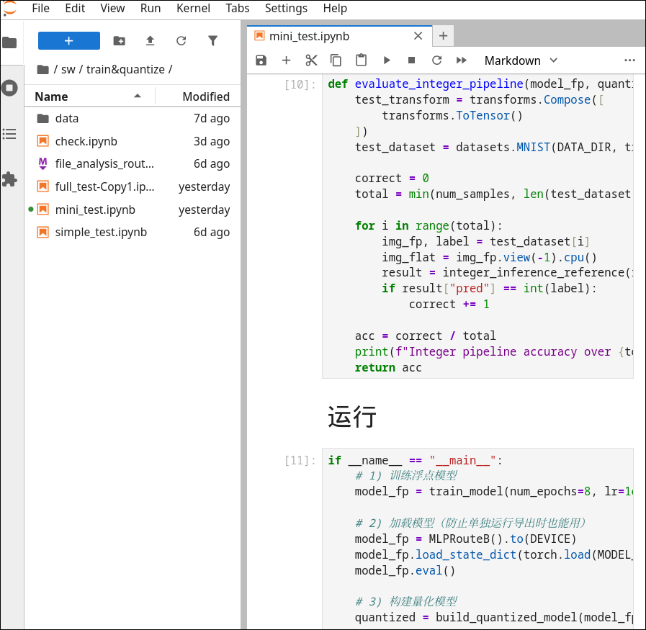Save the mini_test notebook
The height and width of the screenshot is (630, 646).
tap(260, 60)
